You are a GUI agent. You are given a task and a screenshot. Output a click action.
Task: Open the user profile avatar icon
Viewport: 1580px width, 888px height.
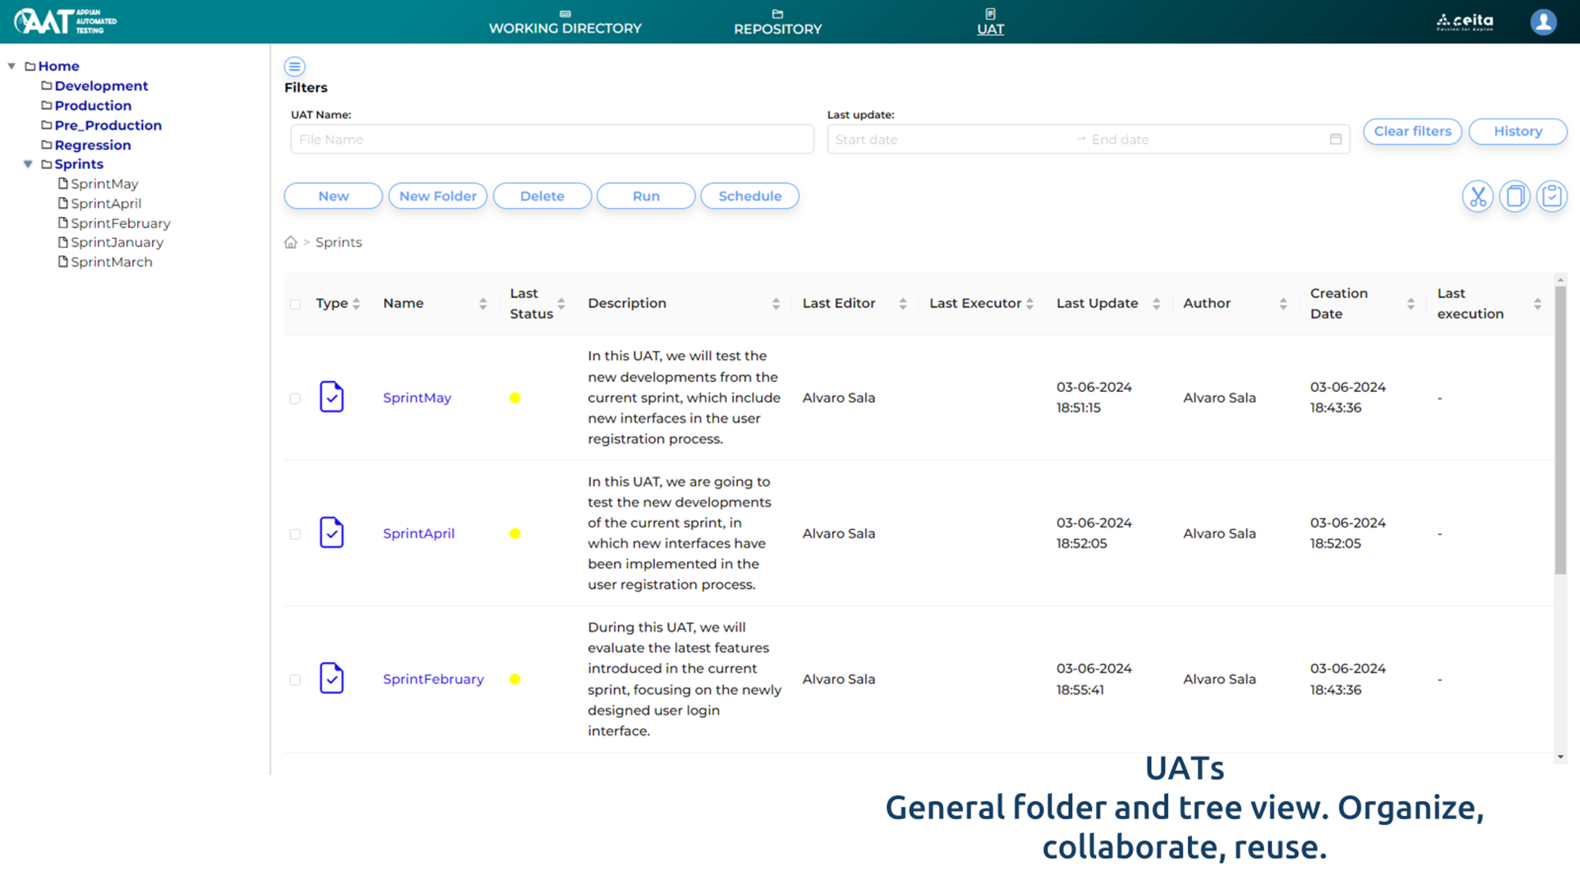pos(1543,22)
